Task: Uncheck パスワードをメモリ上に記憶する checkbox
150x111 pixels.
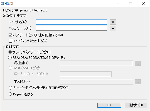Action: (x=10, y=35)
